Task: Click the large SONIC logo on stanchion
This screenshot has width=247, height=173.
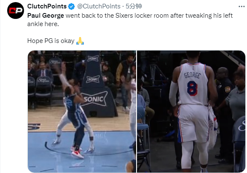Action: pos(94,99)
